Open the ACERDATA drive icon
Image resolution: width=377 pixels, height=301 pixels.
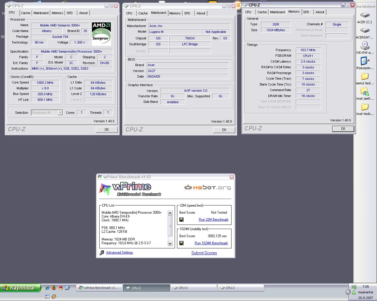[x=365, y=31]
